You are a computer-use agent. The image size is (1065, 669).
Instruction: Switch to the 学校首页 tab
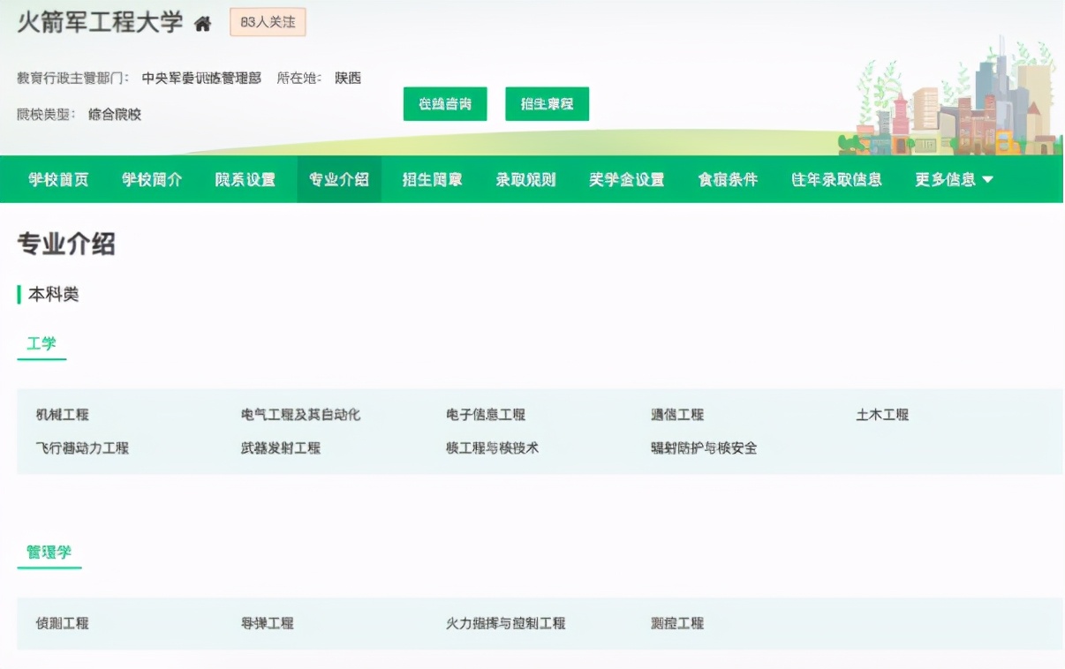click(x=57, y=177)
